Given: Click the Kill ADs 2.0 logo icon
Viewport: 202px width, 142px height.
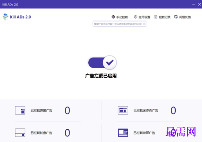Looking at the screenshot, I should coord(6,17).
